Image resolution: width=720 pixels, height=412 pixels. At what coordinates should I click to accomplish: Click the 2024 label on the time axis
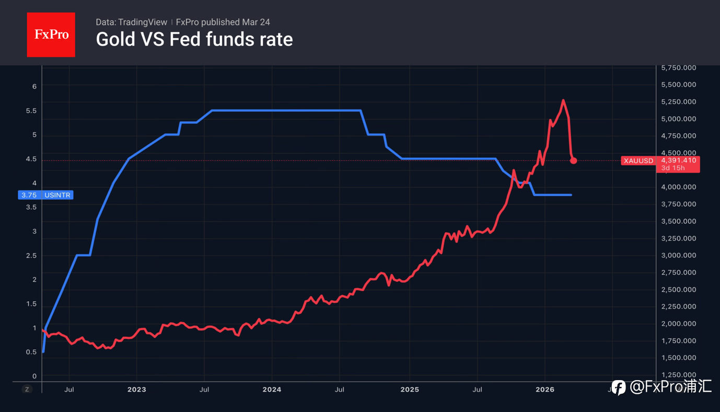tap(272, 390)
